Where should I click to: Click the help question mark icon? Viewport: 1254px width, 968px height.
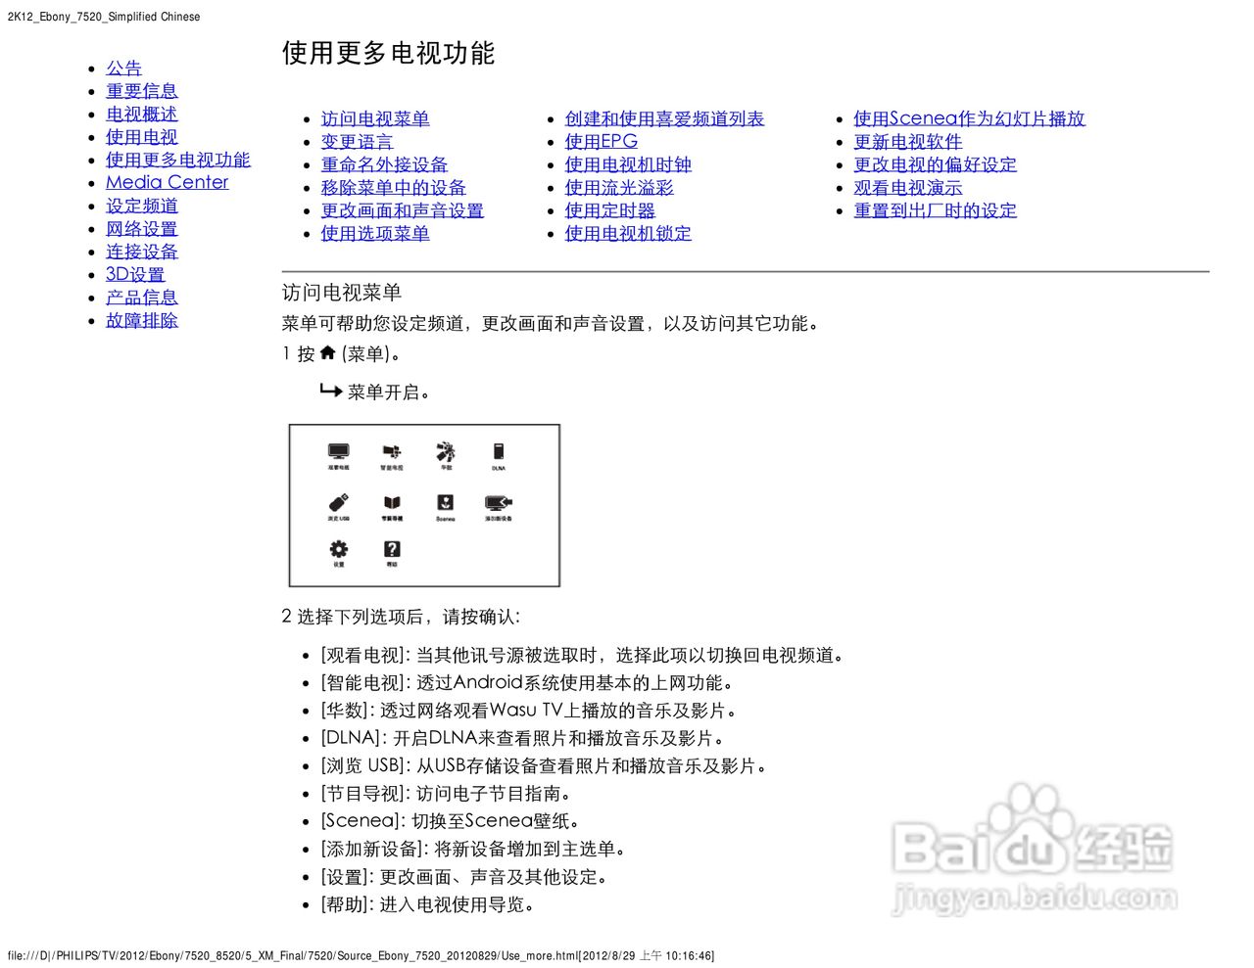(x=392, y=550)
